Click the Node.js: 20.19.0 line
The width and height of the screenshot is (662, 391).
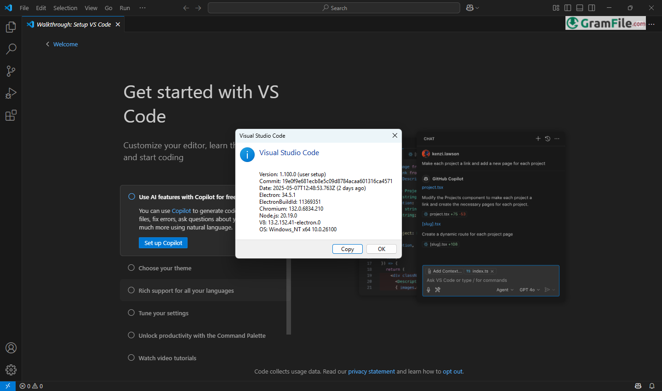point(278,216)
